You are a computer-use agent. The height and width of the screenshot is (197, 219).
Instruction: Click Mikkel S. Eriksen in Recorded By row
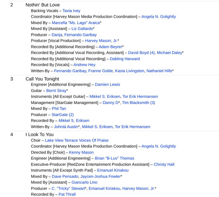(x=74, y=120)
